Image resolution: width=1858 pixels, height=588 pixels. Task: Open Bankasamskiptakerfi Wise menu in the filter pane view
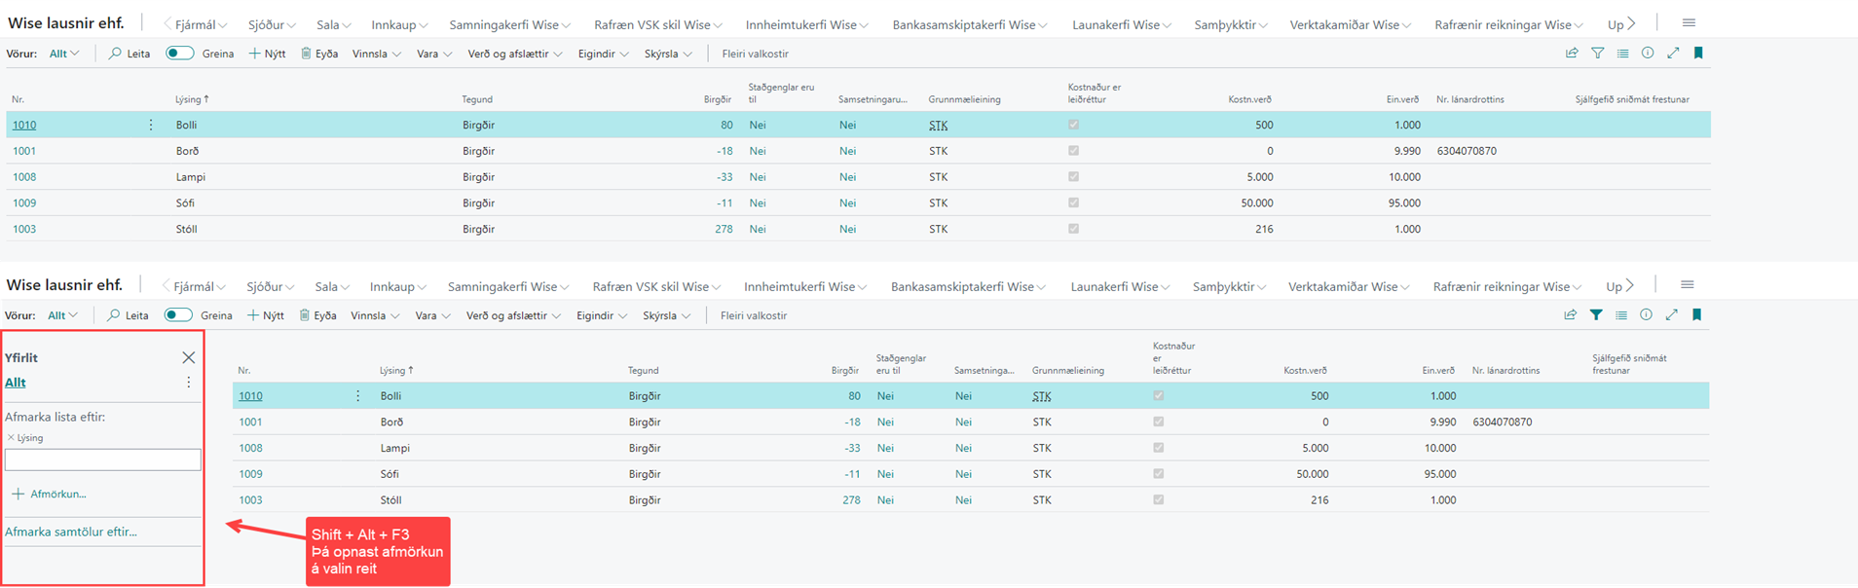968,286
